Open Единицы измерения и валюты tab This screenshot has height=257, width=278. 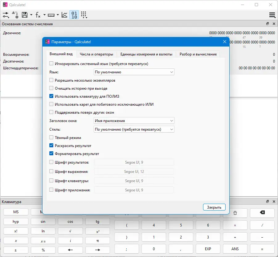point(146,54)
